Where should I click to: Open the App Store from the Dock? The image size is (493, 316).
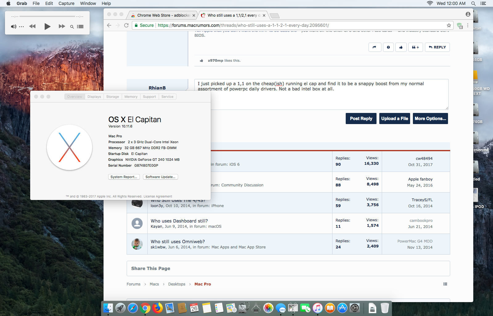tap(342, 308)
